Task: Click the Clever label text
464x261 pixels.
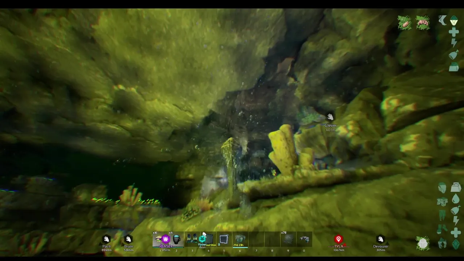Action: (x=331, y=125)
